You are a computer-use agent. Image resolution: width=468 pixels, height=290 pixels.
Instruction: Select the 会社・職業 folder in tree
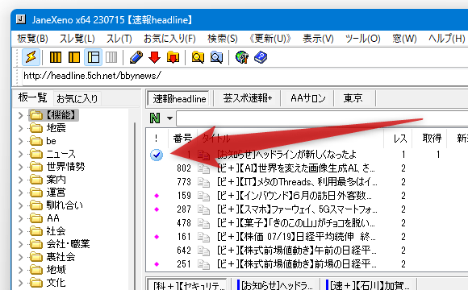[68, 244]
